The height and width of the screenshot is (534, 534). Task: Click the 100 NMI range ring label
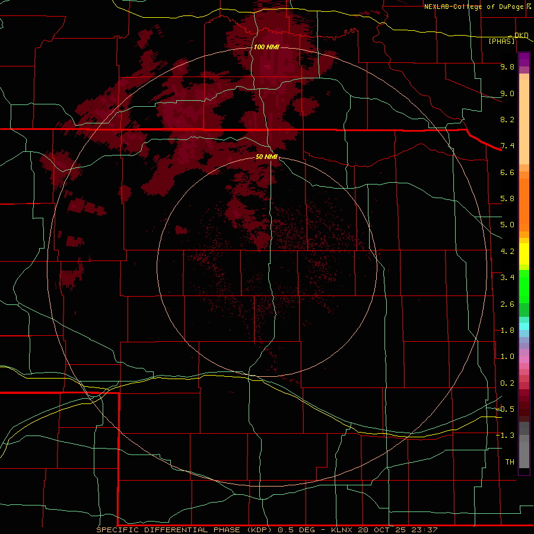coord(266,47)
